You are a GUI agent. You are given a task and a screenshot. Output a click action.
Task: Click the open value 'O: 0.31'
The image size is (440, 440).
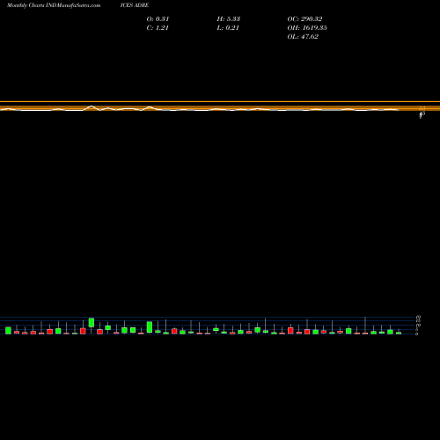coord(158,18)
